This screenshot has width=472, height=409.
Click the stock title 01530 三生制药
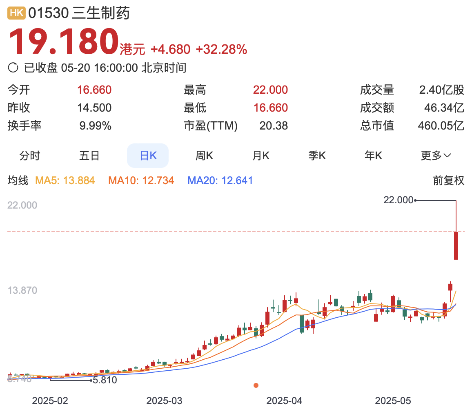pos(79,13)
